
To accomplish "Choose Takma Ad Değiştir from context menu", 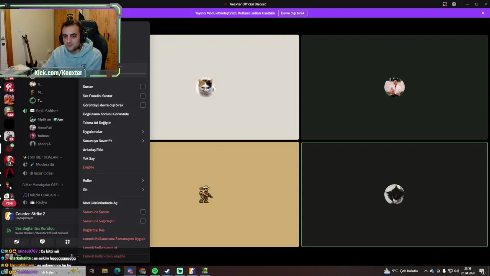I will [x=114, y=123].
